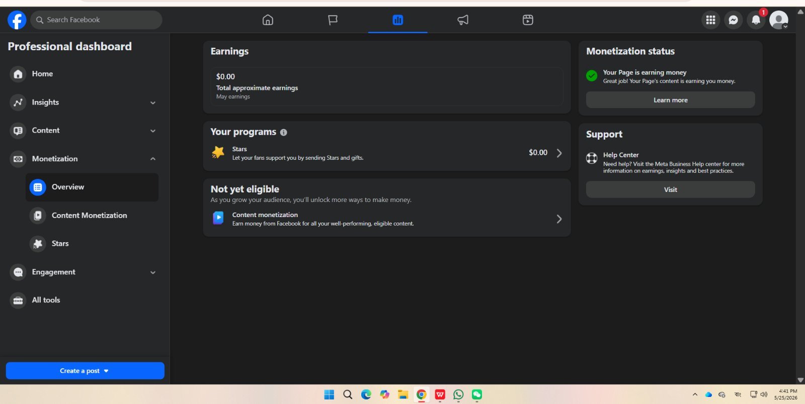Open Content Monetization in sidebar

point(92,216)
